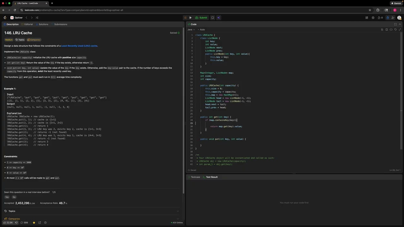
Task: Click the site info icon in the address bar
Action: point(21,10)
